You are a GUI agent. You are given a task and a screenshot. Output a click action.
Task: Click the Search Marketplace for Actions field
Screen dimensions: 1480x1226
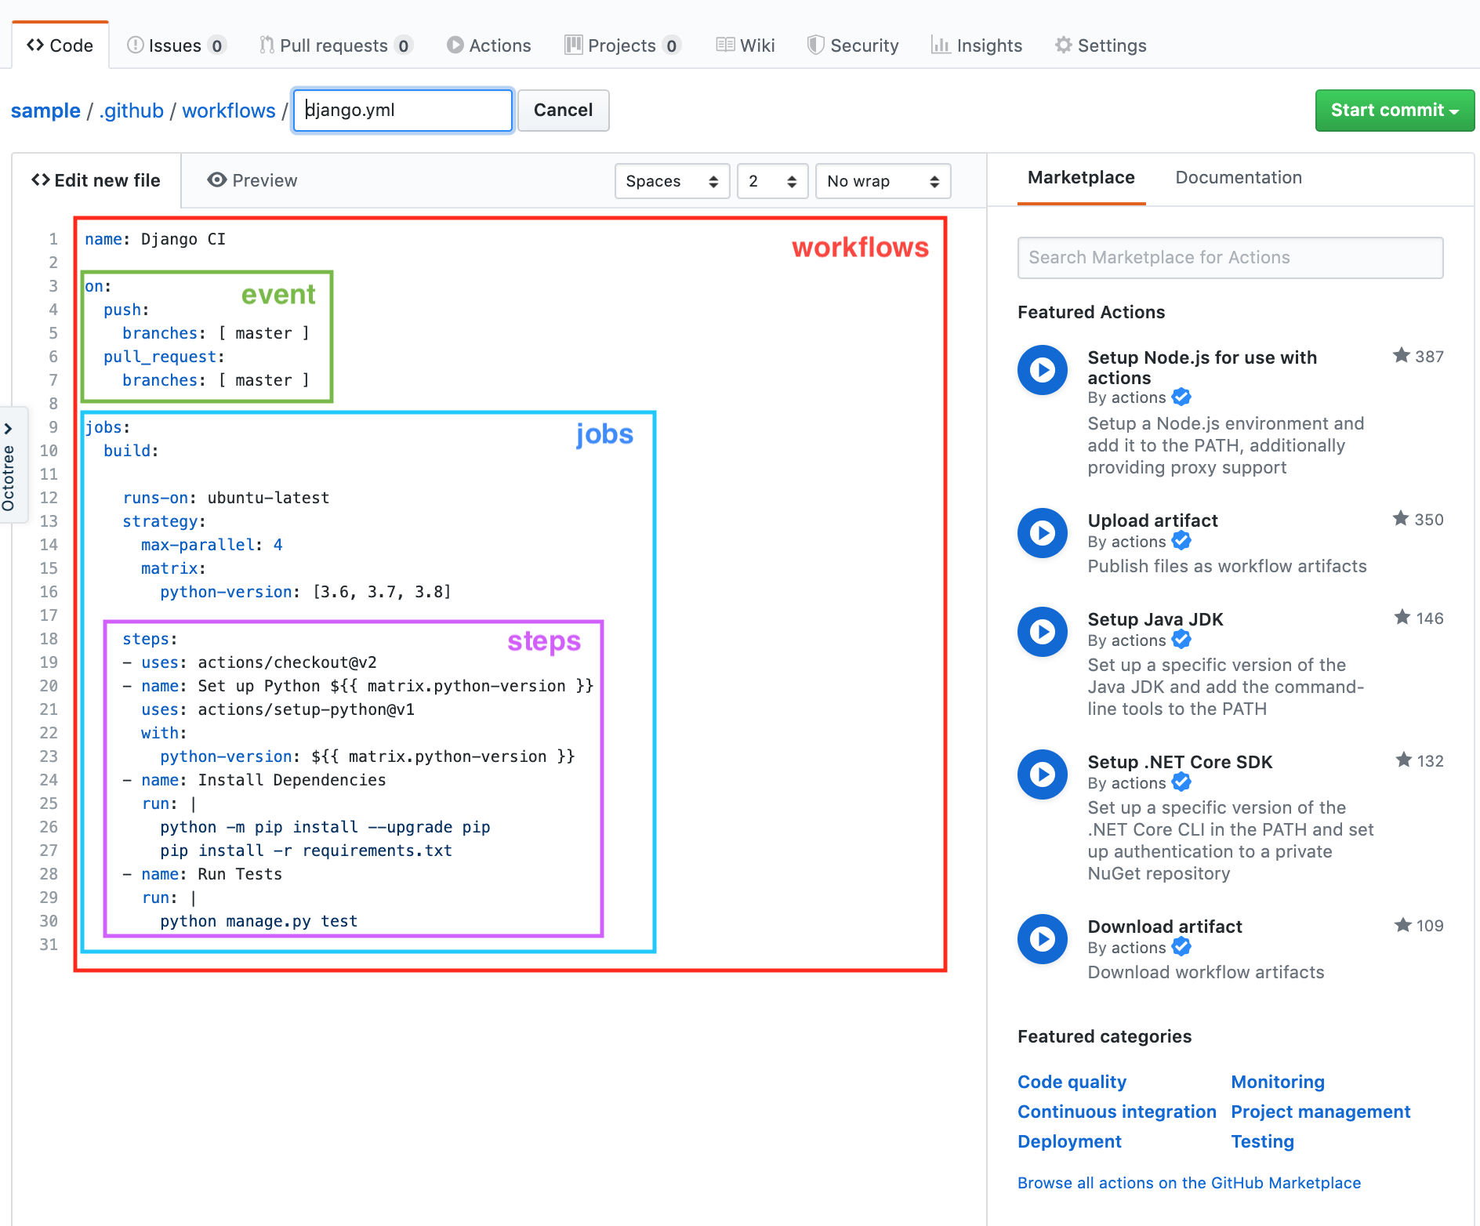coord(1230,258)
